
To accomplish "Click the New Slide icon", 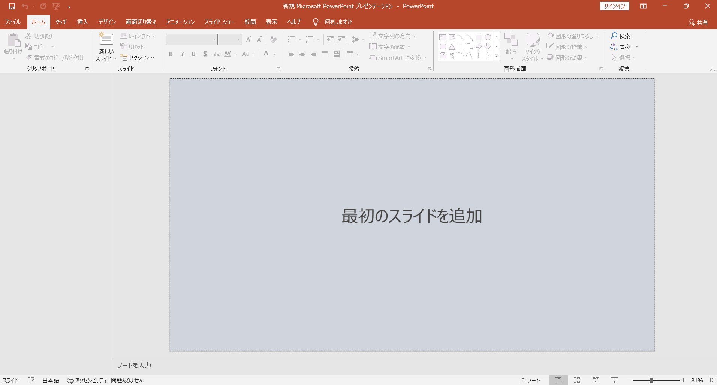I will pos(106,40).
